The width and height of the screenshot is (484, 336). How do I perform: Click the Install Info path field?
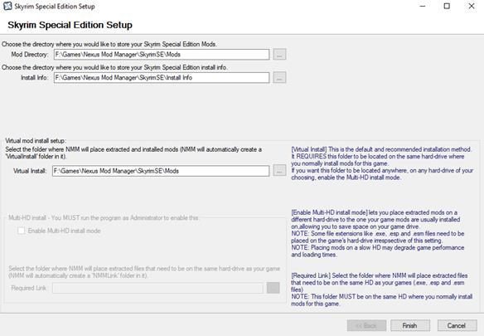(x=162, y=78)
